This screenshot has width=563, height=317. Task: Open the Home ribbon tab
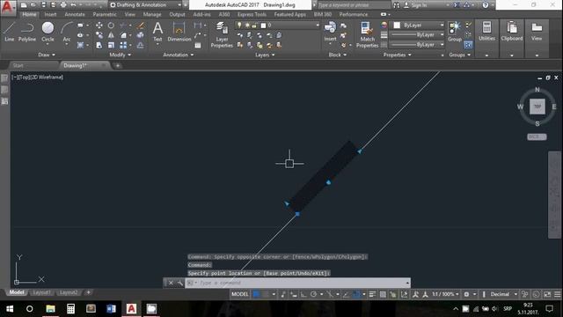tap(29, 14)
